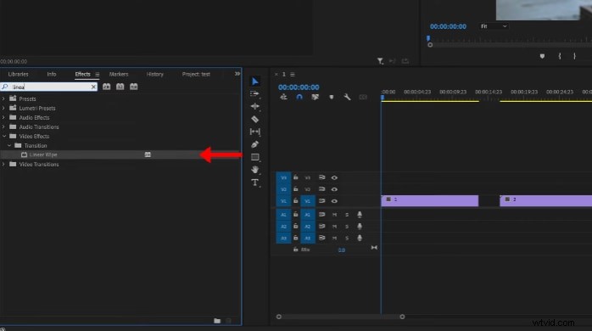Toggle track targeting for A1
Viewport: 592px width, 331px height.
[x=308, y=215]
